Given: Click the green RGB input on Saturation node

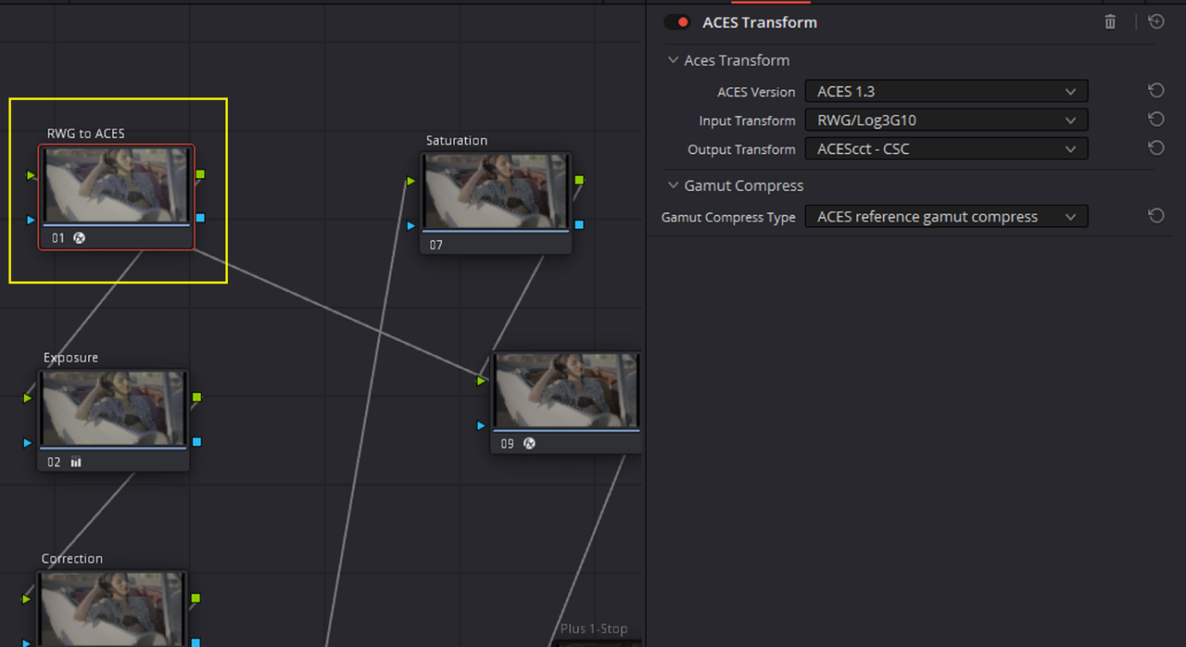Looking at the screenshot, I should pyautogui.click(x=411, y=182).
